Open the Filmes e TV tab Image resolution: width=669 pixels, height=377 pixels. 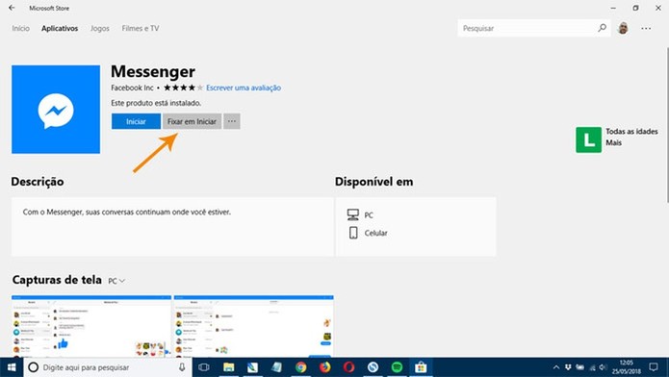[141, 28]
